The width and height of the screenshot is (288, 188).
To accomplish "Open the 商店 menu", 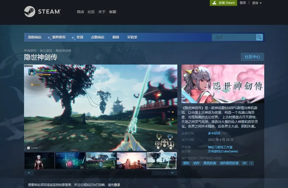I will coord(80,12).
